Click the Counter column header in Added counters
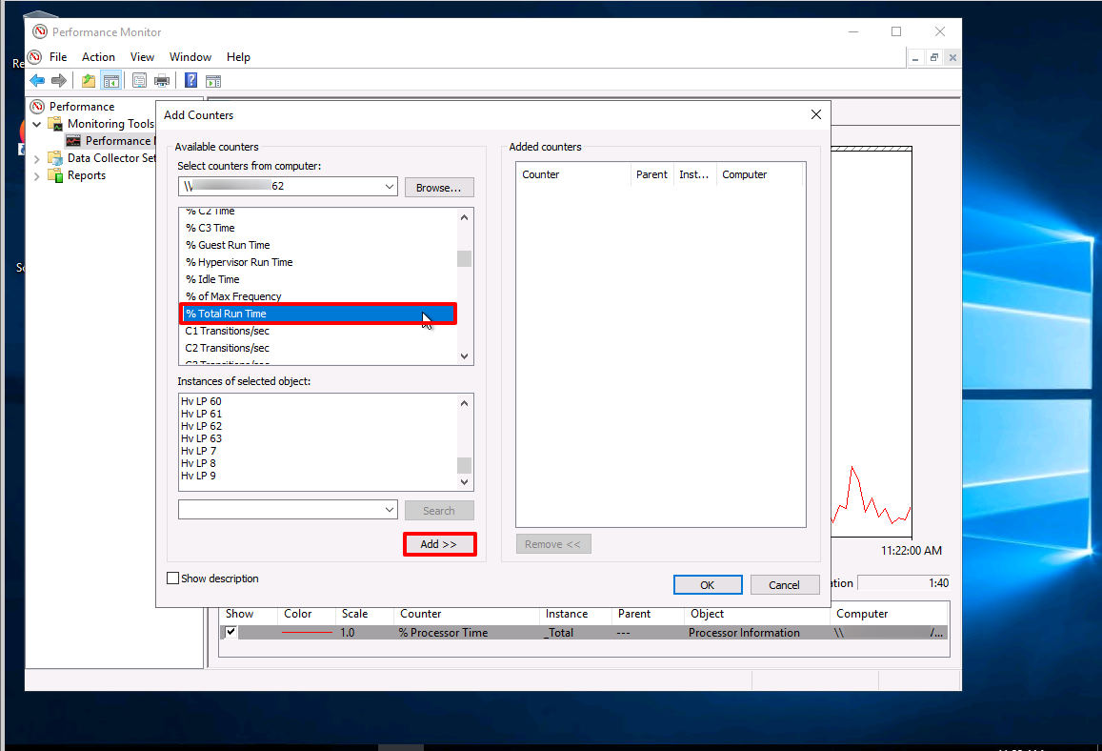 click(x=574, y=174)
